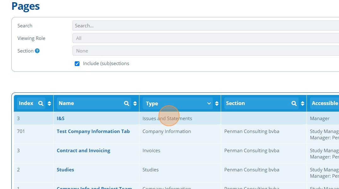Click the Accessible column header

[x=325, y=103]
